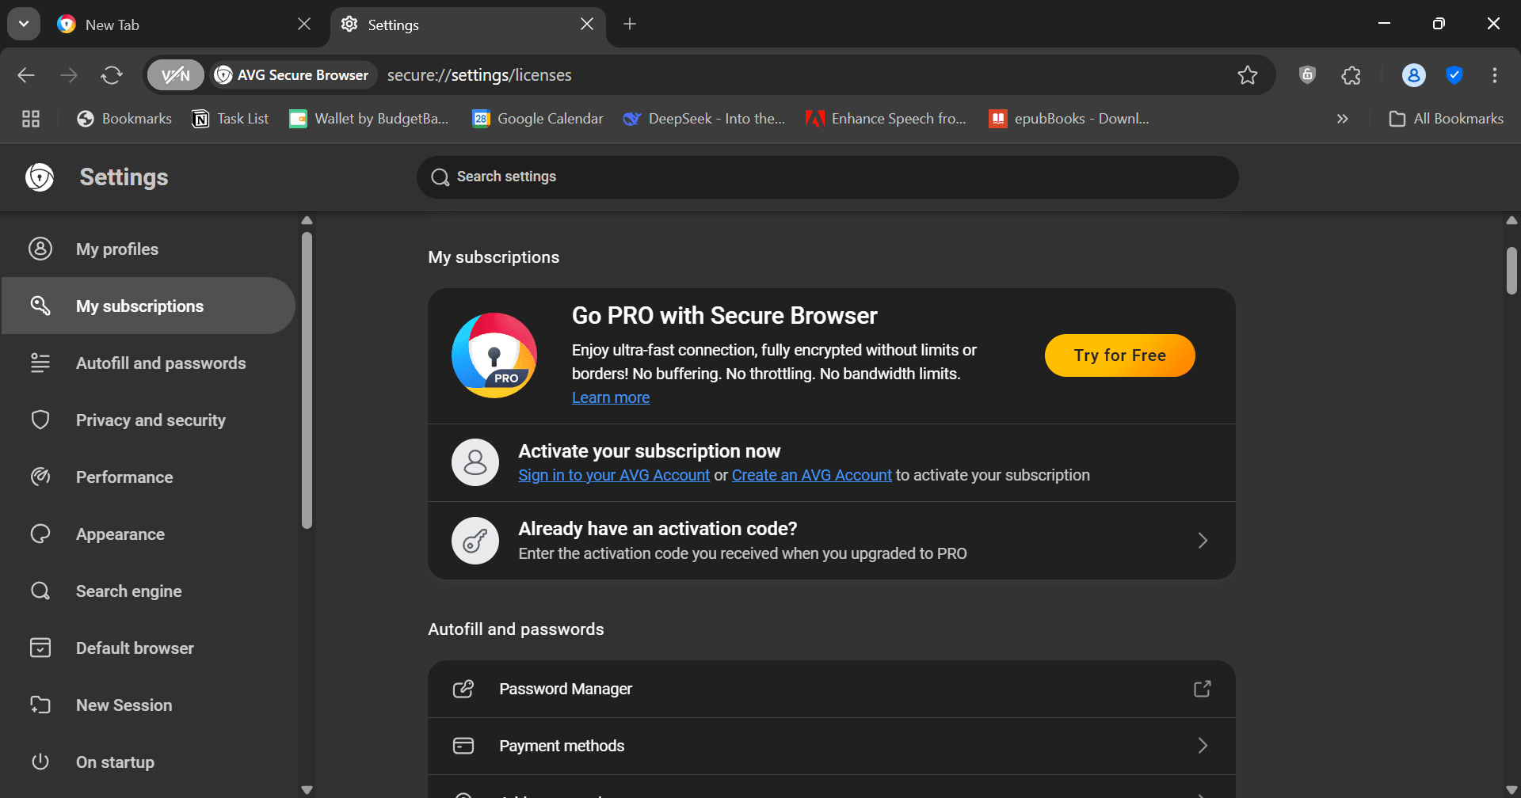This screenshot has width=1521, height=798.
Task: Expand hidden bookmarks with double chevron
Action: point(1342,119)
